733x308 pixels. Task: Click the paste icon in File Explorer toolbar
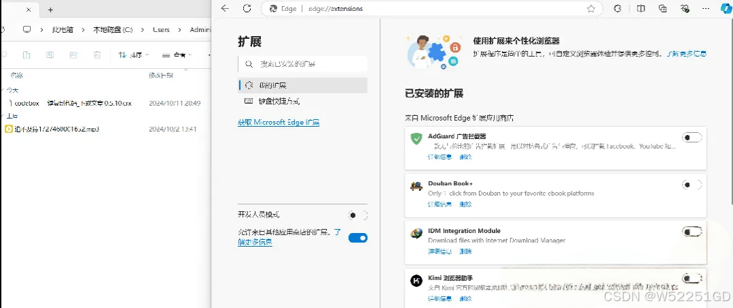click(x=27, y=55)
